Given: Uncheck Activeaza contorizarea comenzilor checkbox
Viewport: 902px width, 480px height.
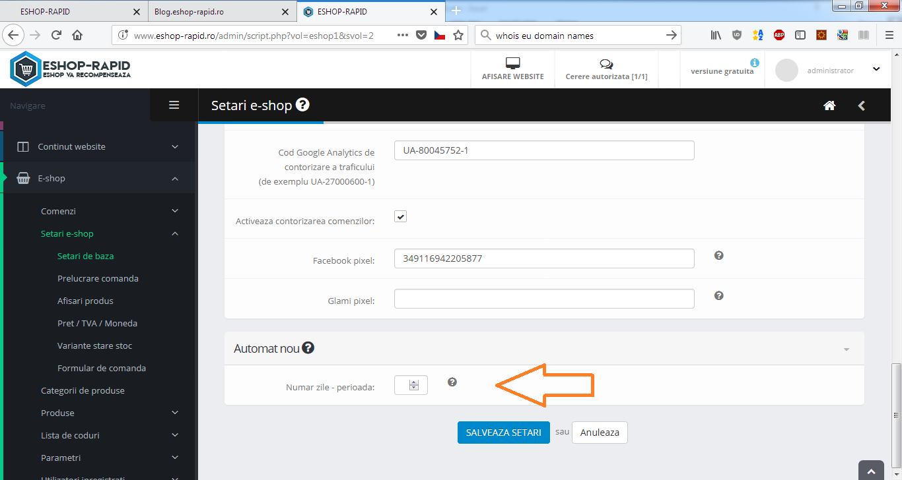Looking at the screenshot, I should click(x=400, y=216).
